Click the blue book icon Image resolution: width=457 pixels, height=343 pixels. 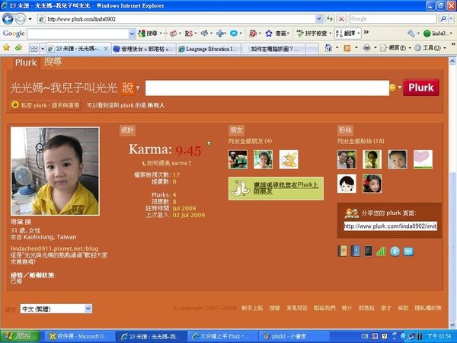pyautogui.click(x=355, y=251)
